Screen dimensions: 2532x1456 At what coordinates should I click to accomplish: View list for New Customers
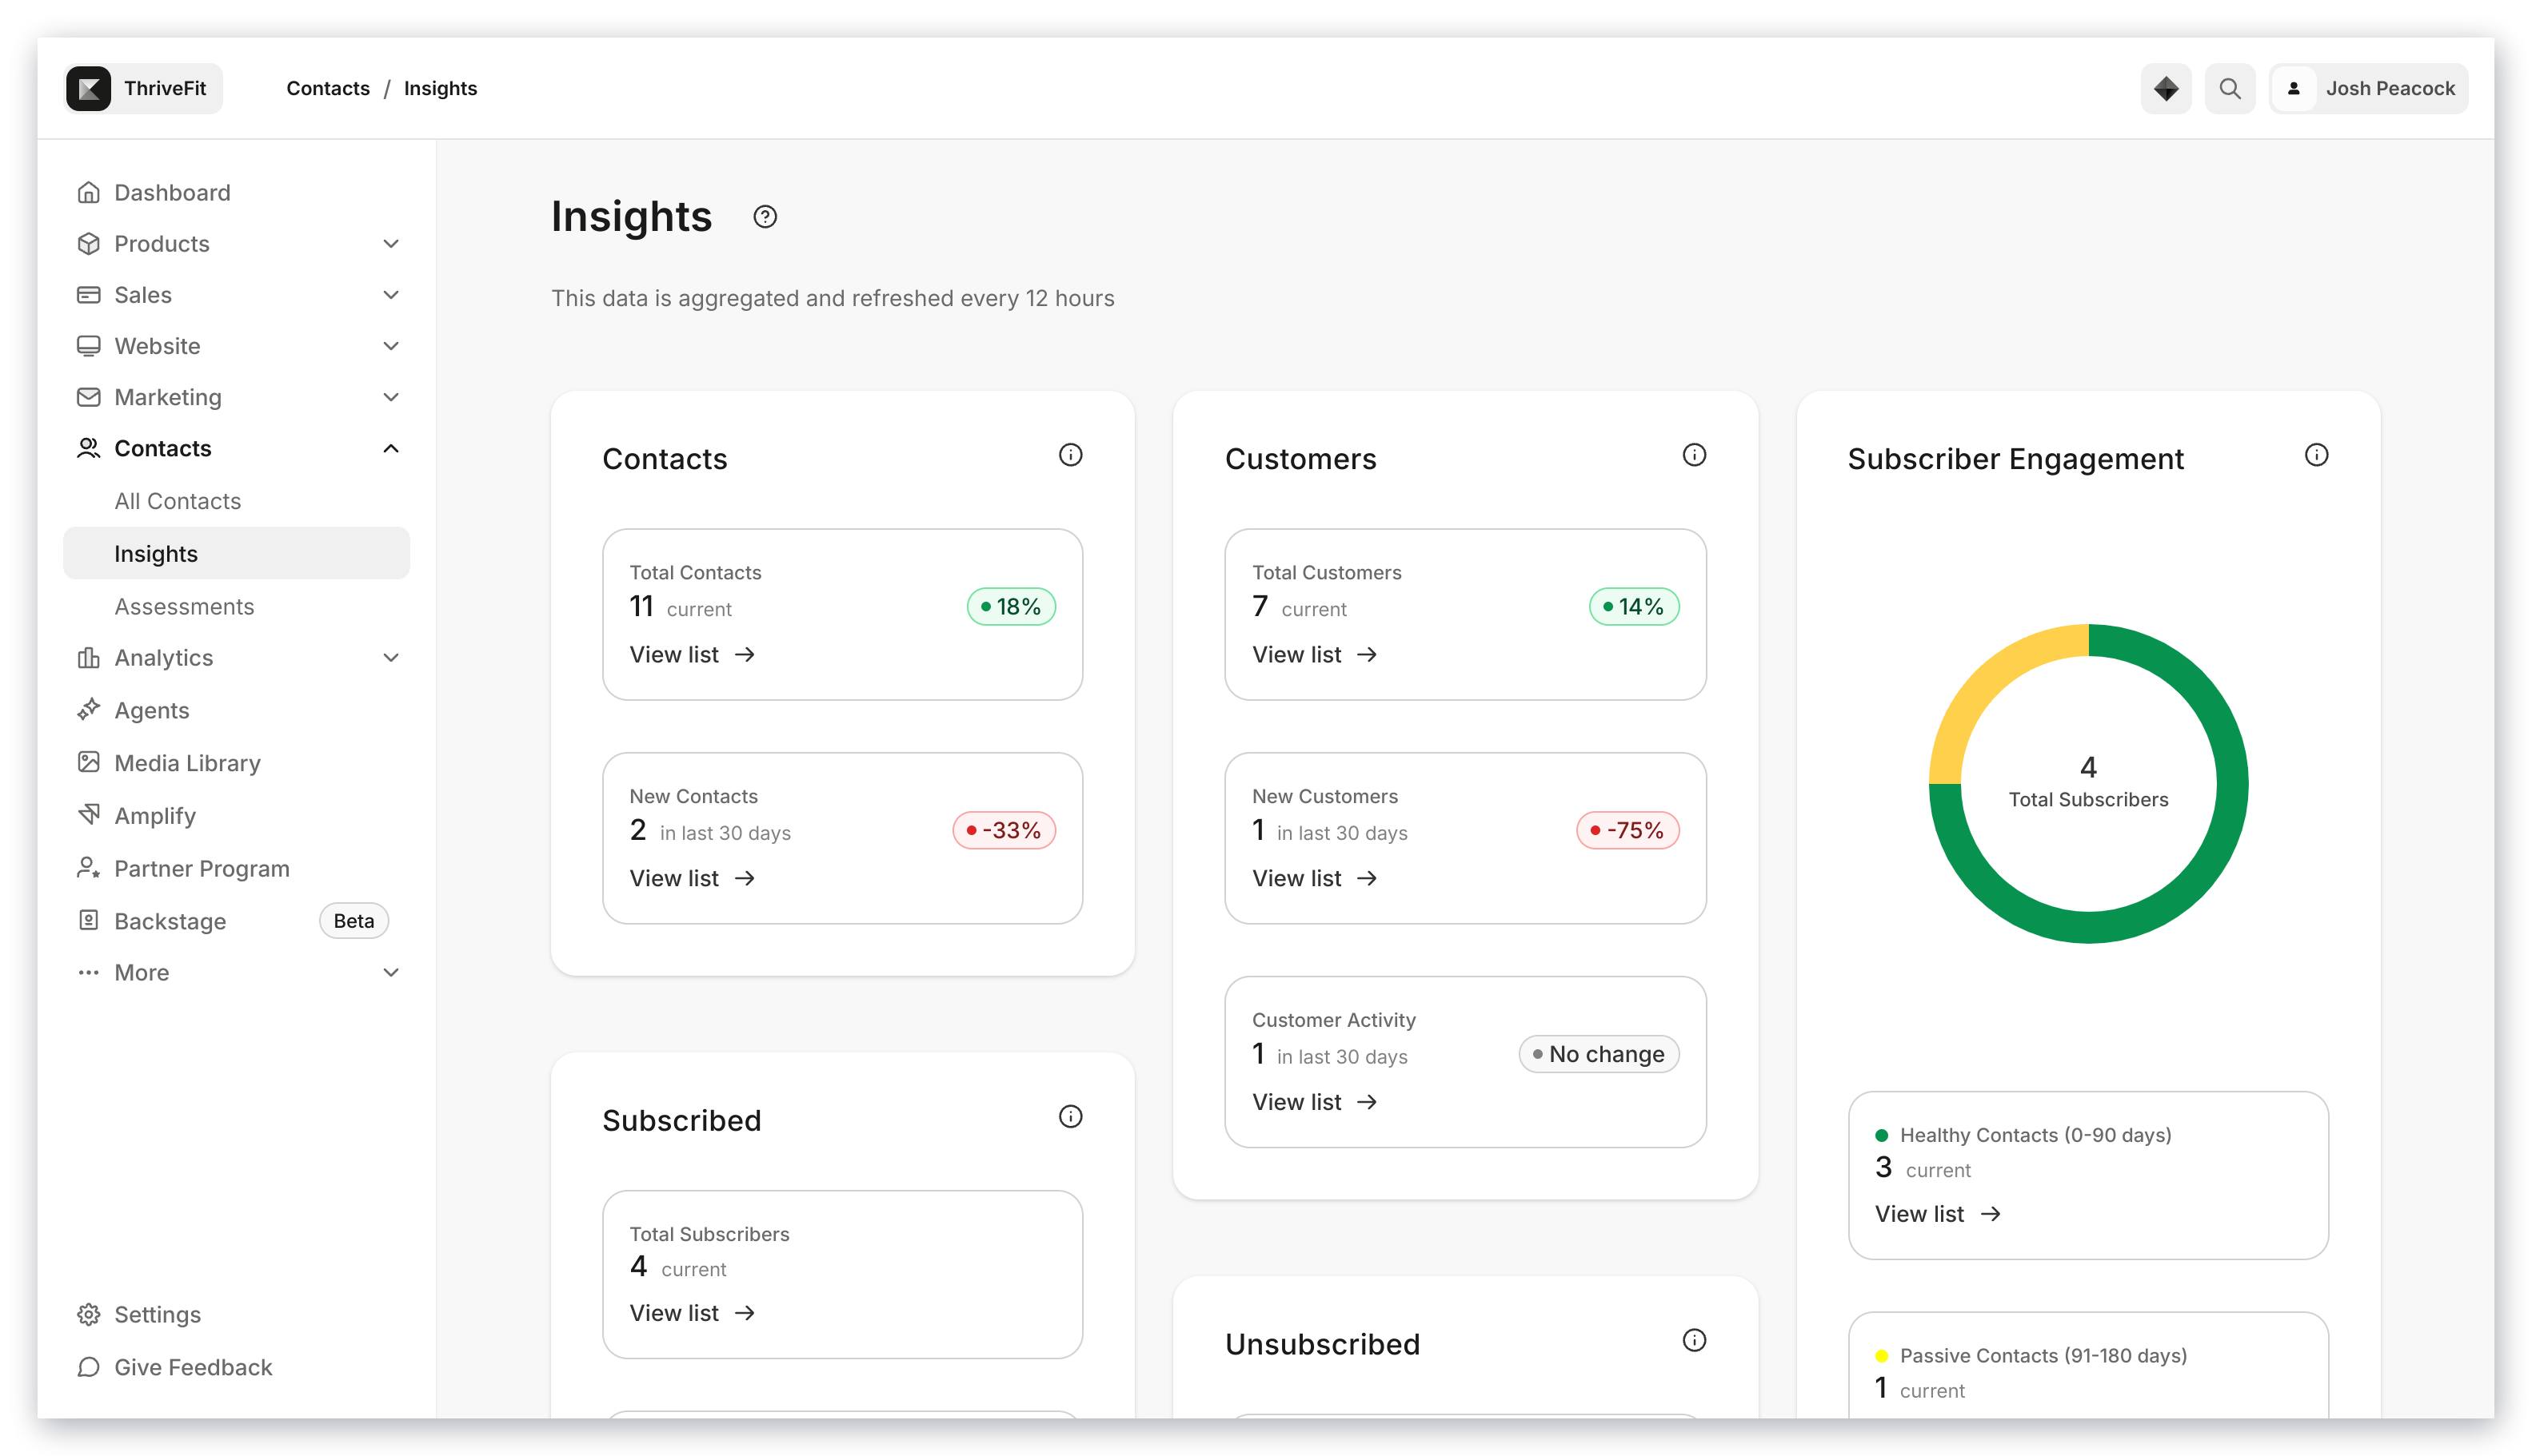[x=1314, y=878]
